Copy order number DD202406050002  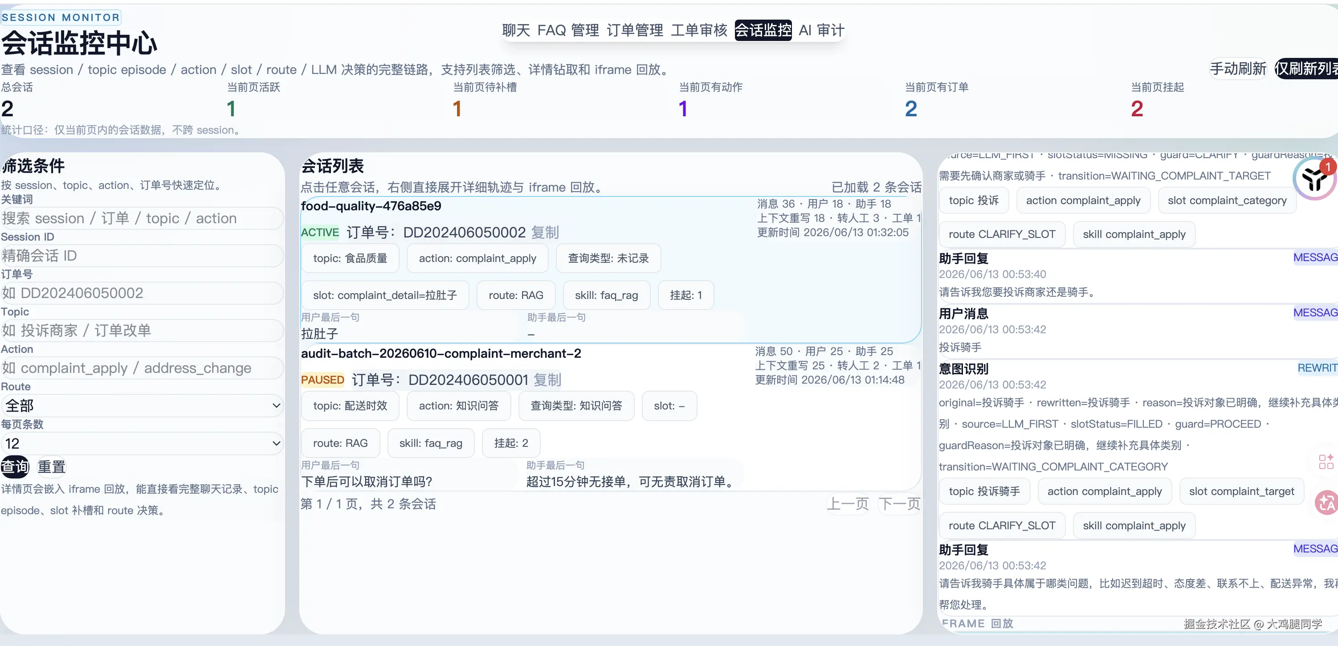tap(545, 232)
